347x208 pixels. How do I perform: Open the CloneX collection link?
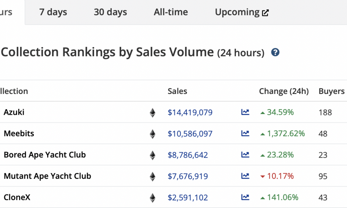tap(17, 197)
